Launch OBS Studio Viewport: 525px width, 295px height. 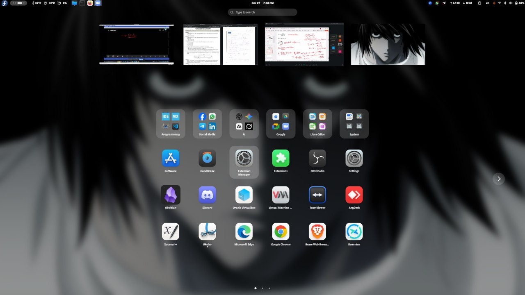317,158
